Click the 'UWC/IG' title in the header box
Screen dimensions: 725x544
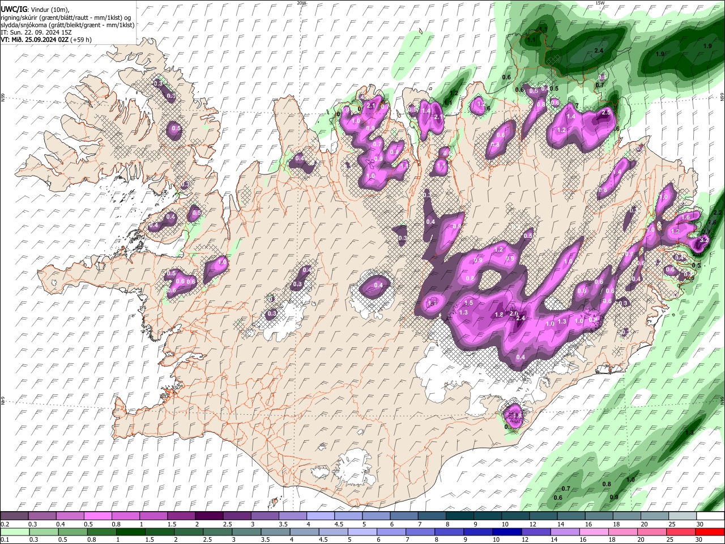[x=14, y=9]
